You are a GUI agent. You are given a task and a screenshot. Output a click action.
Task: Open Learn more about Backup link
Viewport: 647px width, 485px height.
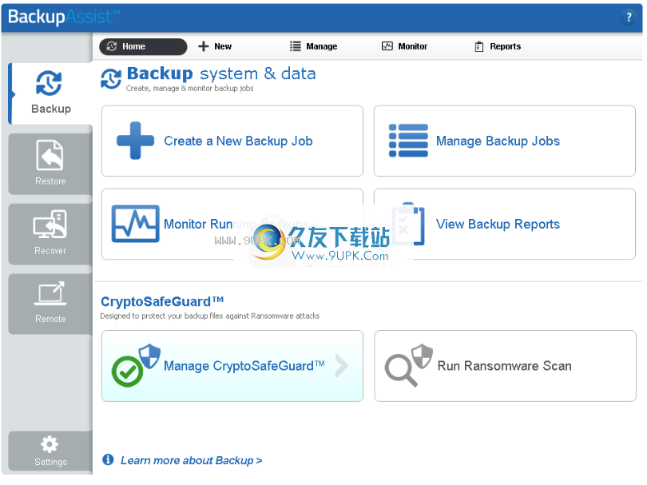click(192, 460)
